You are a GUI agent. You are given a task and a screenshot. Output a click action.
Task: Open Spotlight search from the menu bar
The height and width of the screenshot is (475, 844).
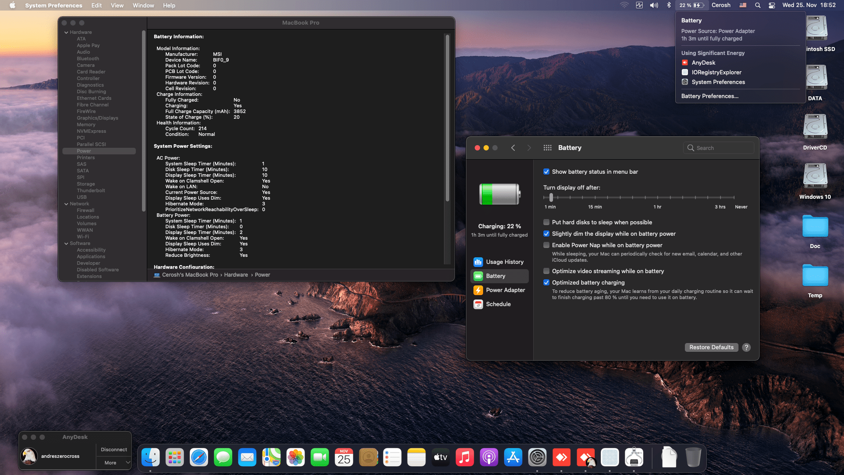pos(757,5)
